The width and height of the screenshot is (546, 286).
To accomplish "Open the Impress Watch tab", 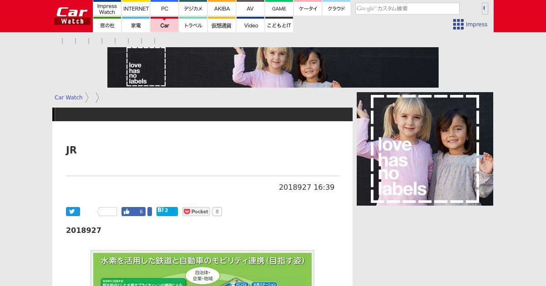I will pos(107,8).
